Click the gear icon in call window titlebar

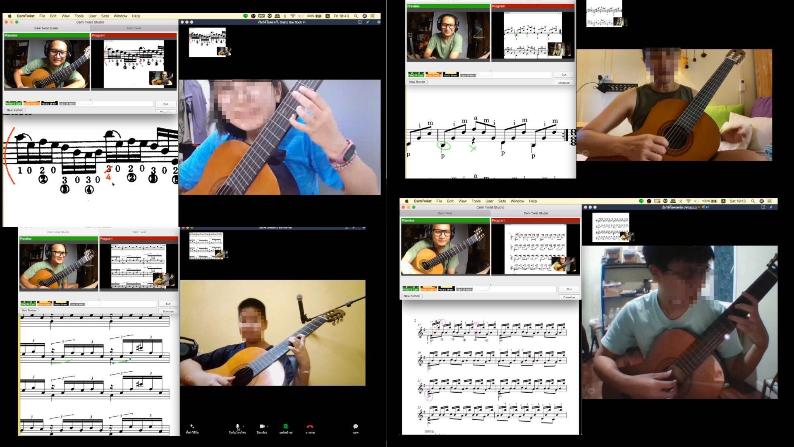pos(378,22)
